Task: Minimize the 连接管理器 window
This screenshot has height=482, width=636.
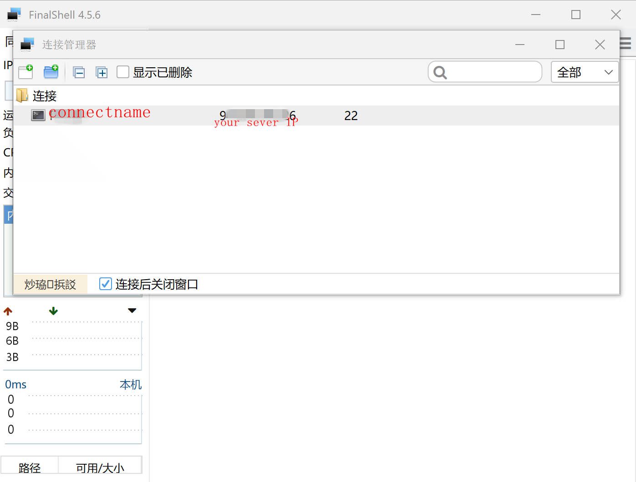Action: [x=520, y=45]
